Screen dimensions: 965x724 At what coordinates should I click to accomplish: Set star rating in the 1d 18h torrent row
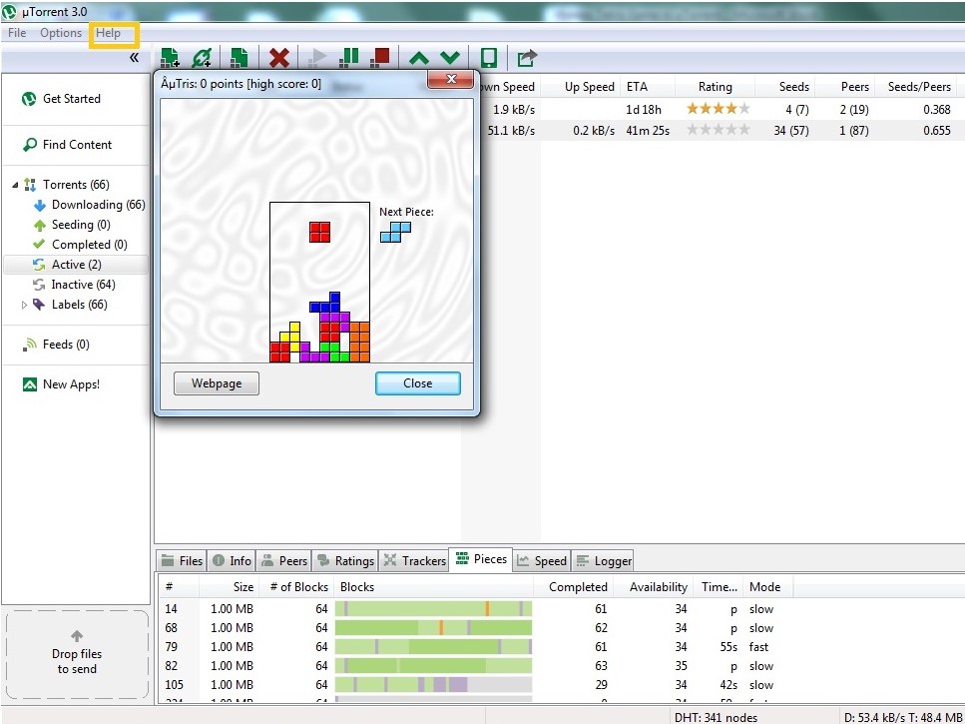[719, 109]
